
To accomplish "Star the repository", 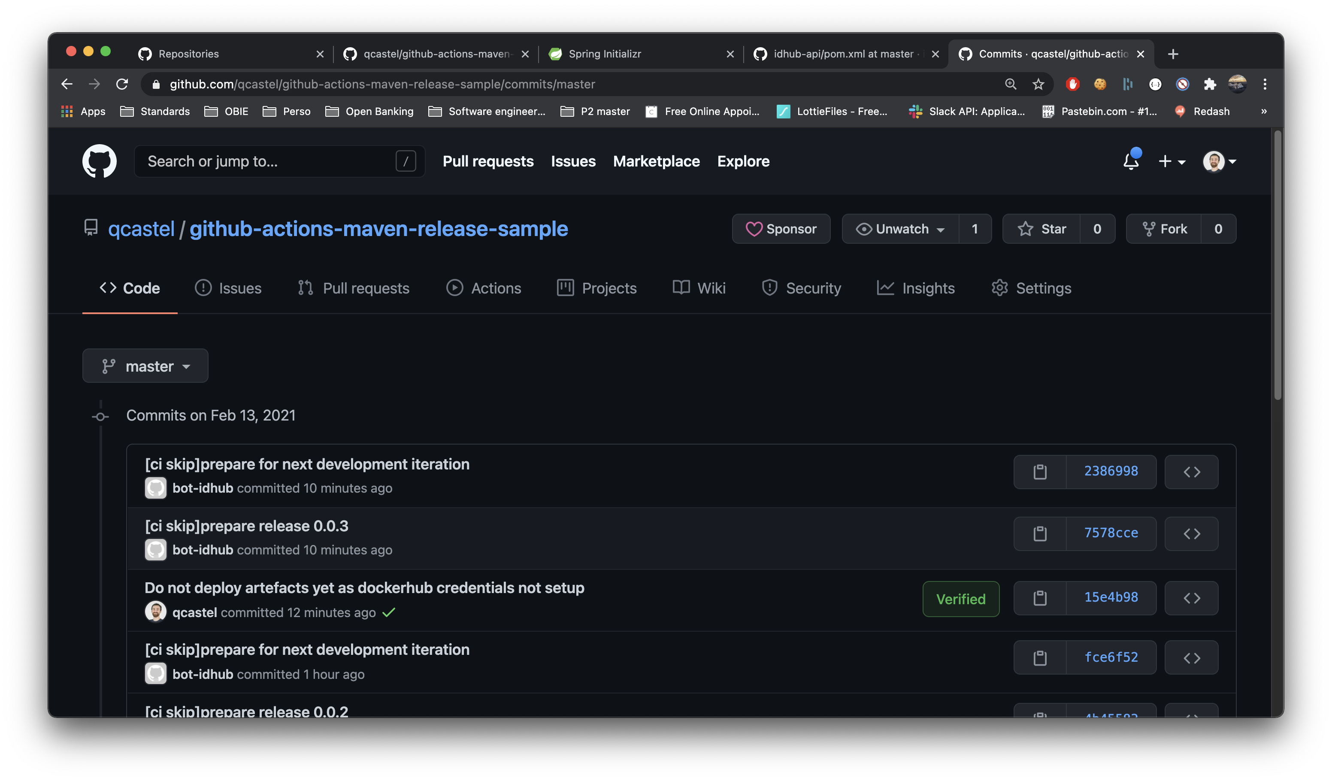I will (x=1042, y=229).
